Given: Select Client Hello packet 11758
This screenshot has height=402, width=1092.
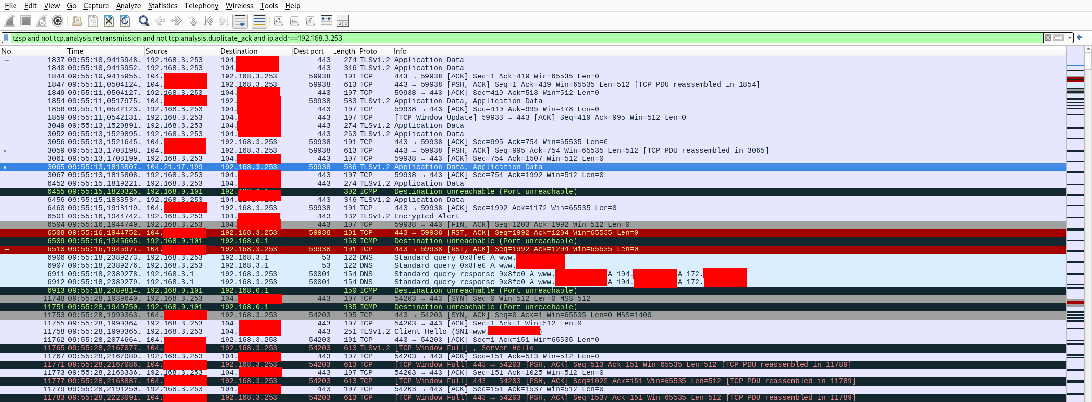Looking at the screenshot, I should click(x=533, y=331).
